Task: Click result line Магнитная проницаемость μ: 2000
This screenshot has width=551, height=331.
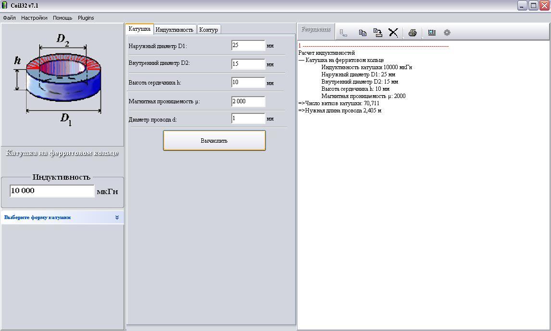Action: [363, 96]
